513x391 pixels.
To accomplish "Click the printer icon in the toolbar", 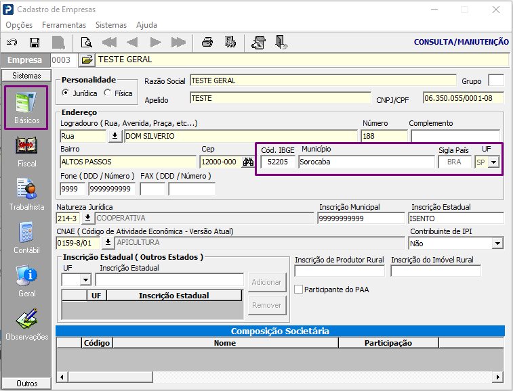I will (x=207, y=43).
